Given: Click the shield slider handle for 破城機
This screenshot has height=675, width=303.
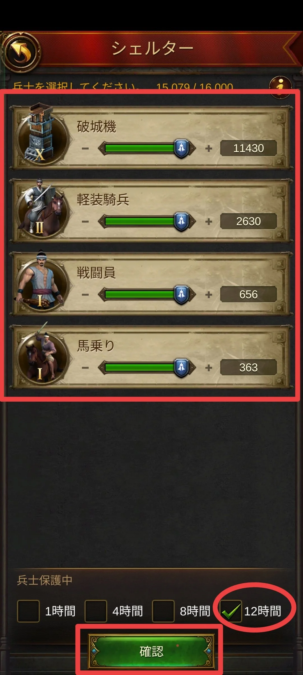Looking at the screenshot, I should click(182, 148).
